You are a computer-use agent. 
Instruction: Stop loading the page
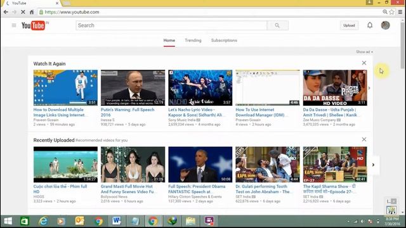(23, 12)
